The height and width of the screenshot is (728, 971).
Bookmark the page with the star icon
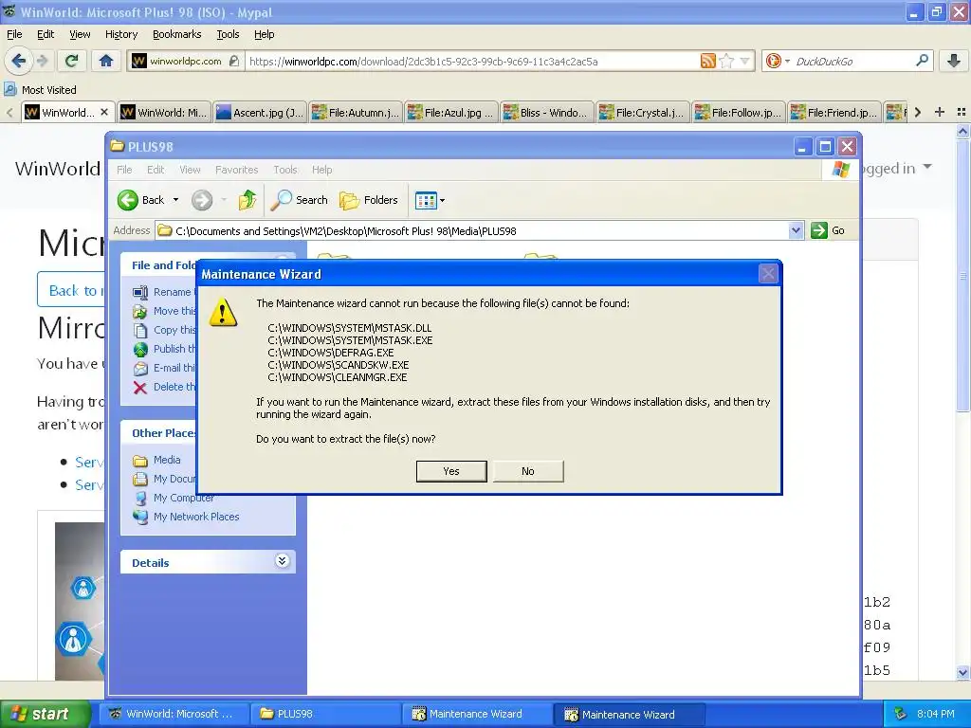point(727,61)
